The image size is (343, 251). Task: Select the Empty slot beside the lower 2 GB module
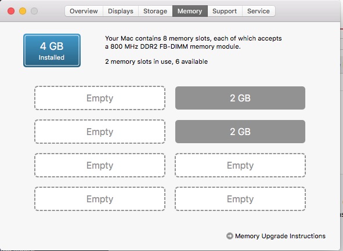coord(100,132)
